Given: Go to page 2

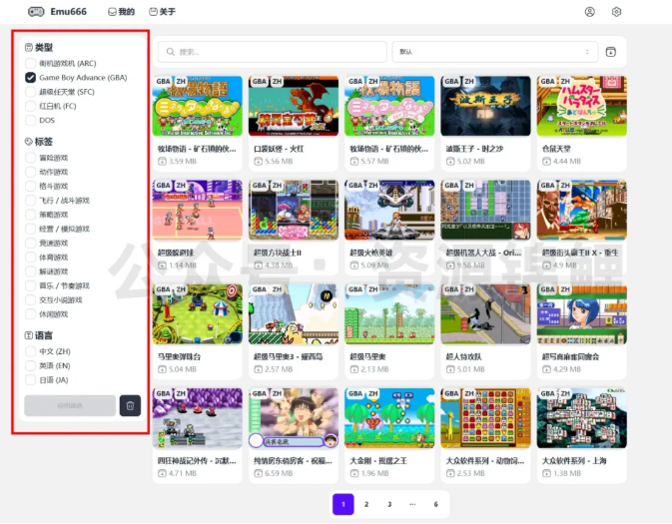Looking at the screenshot, I should point(366,504).
